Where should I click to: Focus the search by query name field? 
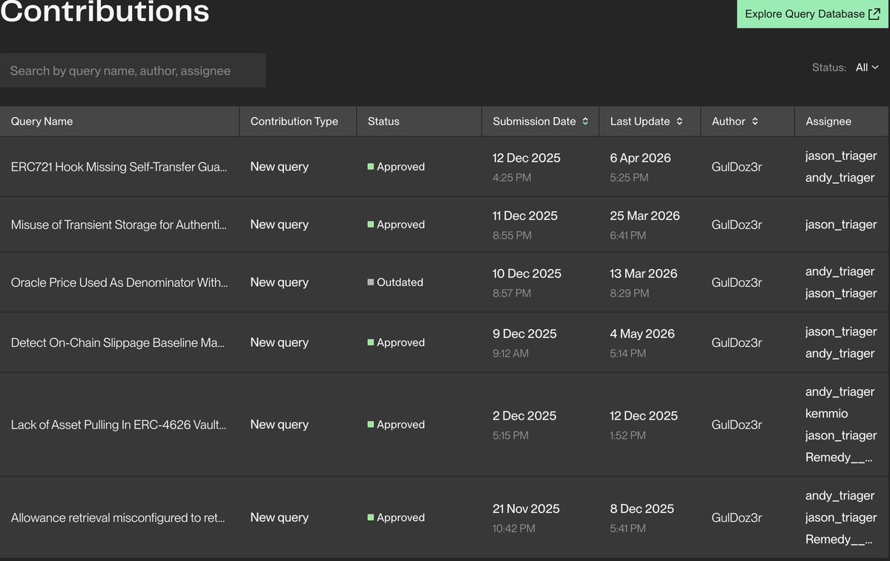(133, 70)
